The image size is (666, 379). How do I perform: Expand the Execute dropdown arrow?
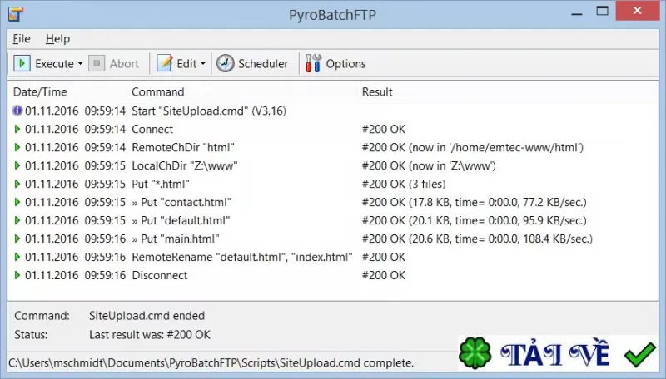click(x=80, y=64)
